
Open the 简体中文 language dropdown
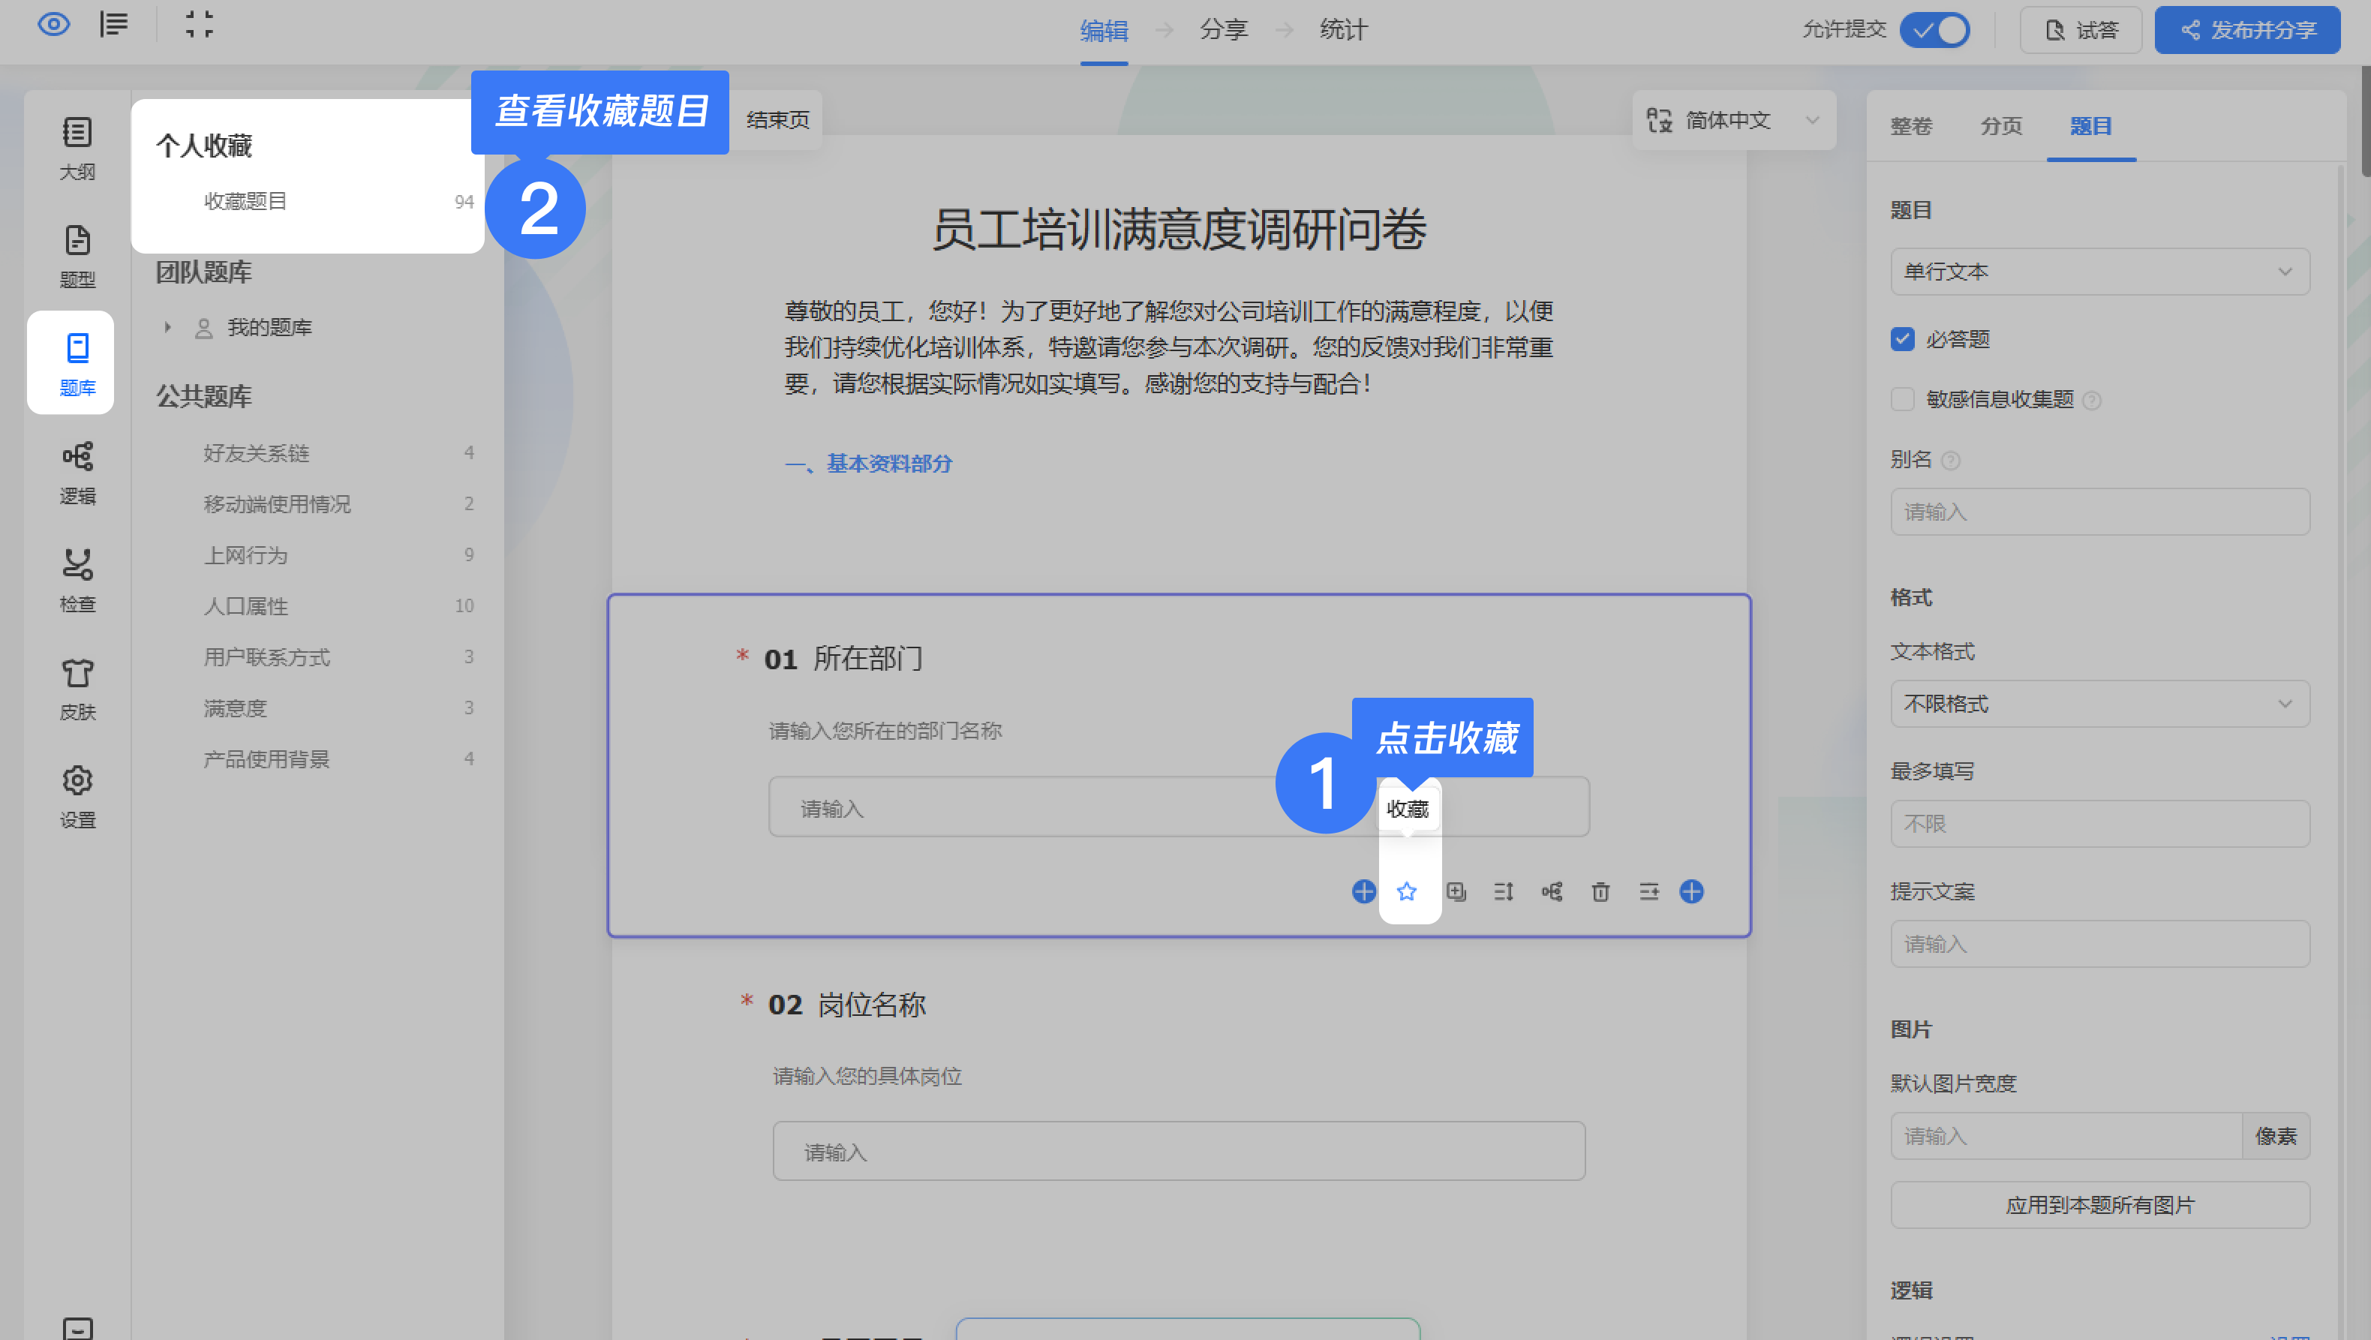pos(1734,121)
